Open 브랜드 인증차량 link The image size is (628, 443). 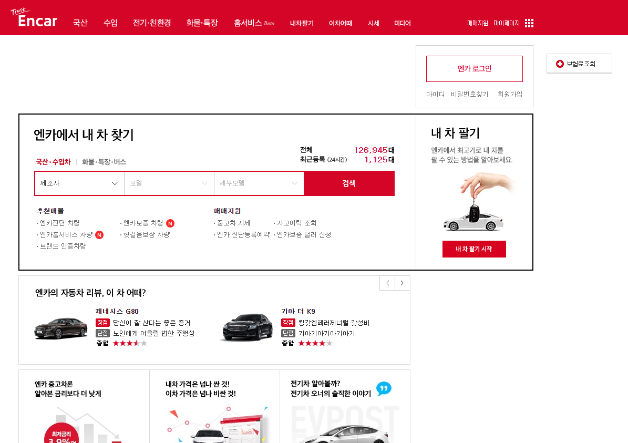click(63, 246)
